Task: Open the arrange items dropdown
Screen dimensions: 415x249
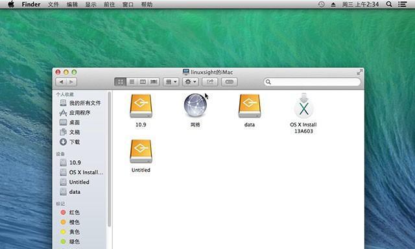Action: (171, 82)
